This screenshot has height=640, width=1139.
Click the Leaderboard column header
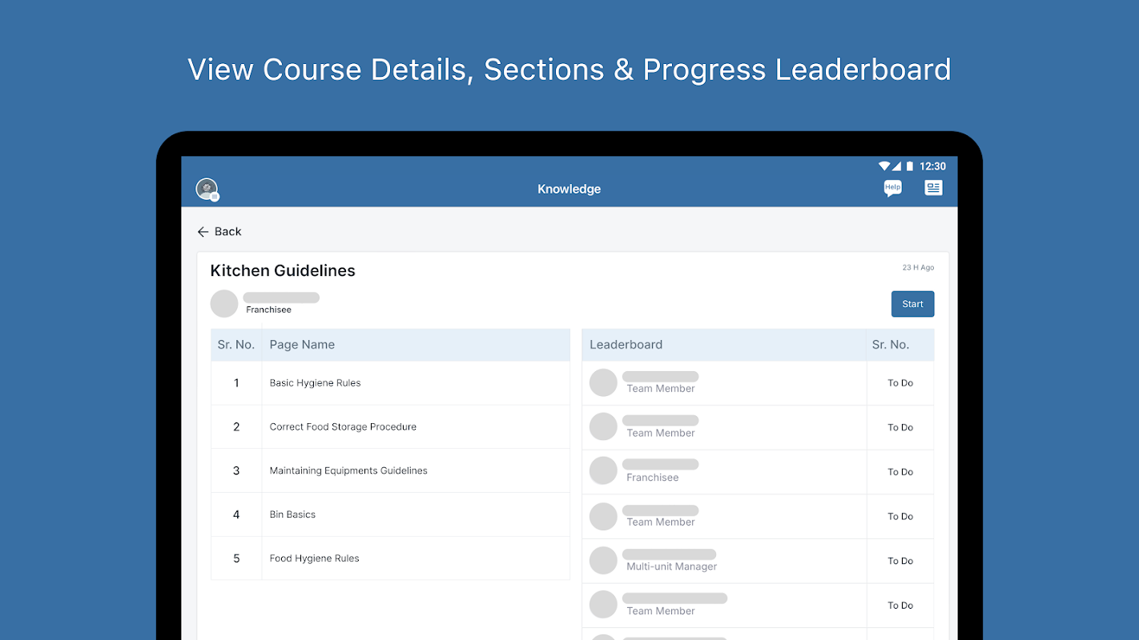[626, 345]
